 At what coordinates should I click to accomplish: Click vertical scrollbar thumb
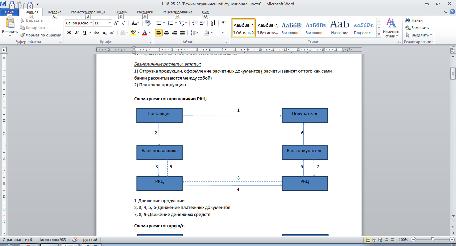453,73
